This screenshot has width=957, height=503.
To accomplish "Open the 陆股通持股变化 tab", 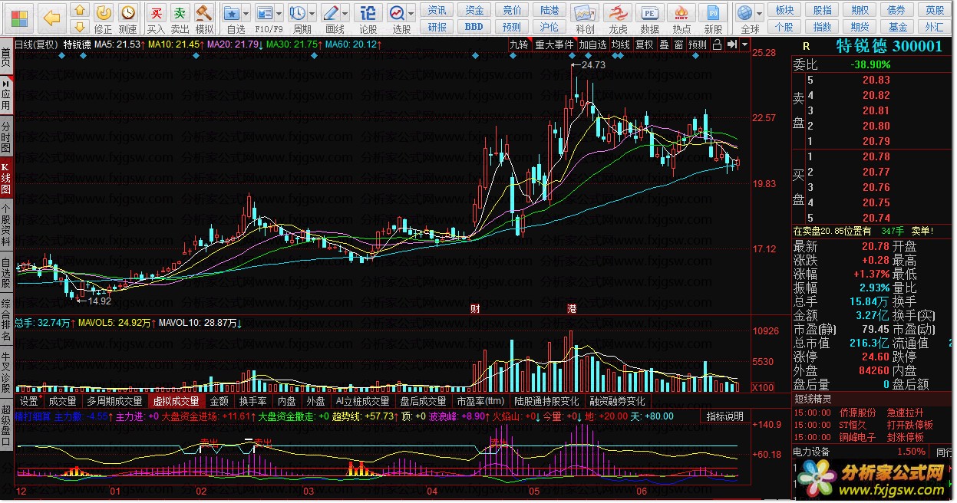I will tap(546, 401).
